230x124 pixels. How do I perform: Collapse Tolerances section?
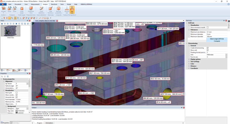point(189,30)
